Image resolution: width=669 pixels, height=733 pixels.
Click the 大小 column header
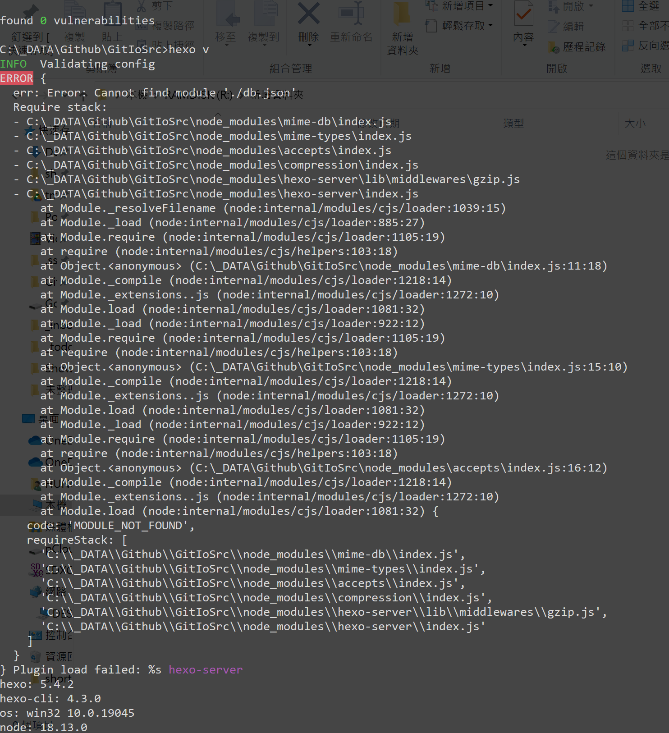click(x=635, y=123)
